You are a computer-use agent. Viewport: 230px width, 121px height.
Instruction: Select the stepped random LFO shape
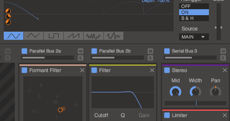tap(114, 36)
